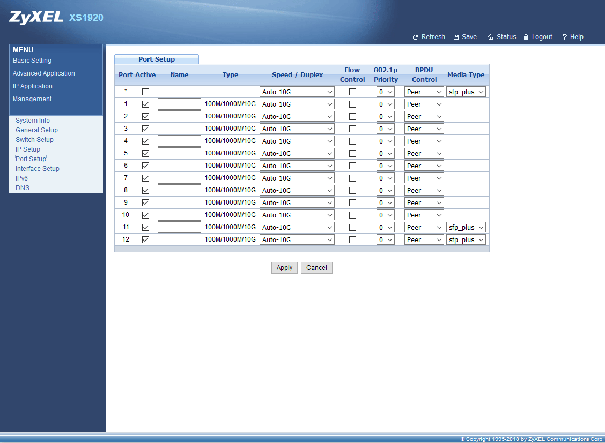This screenshot has height=443, width=605.
Task: Open 802.1p Priority dropdown in * row
Action: (x=385, y=92)
